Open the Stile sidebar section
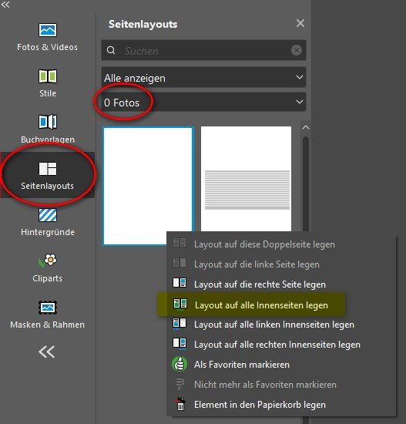 pos(48,83)
